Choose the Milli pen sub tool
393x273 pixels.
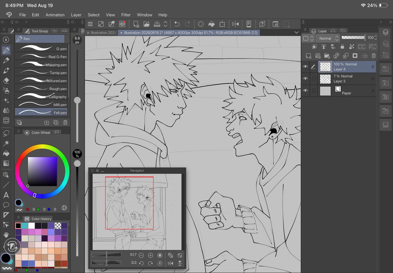tap(41, 104)
